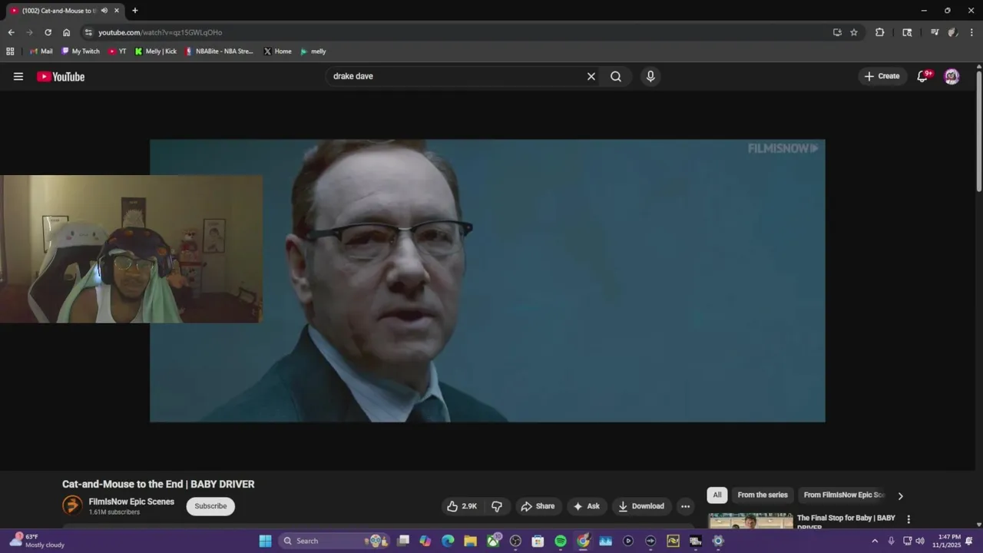Image resolution: width=983 pixels, height=553 pixels.
Task: Open Spotify from the taskbar
Action: coord(561,541)
